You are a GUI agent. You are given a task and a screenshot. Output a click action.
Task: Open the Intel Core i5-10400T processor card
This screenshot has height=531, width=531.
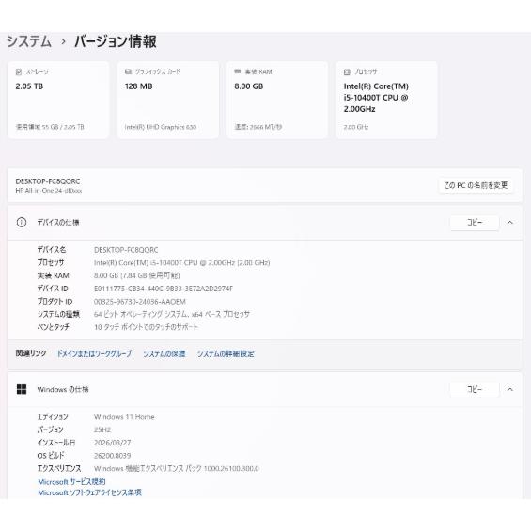click(386, 100)
